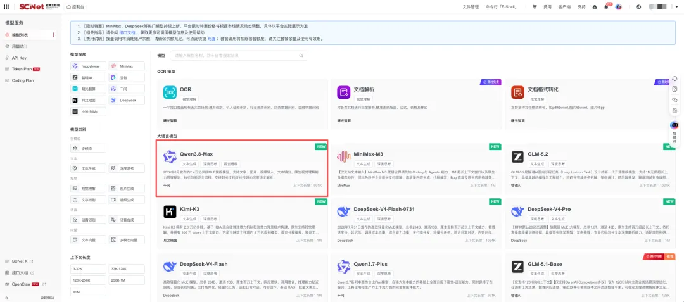The height and width of the screenshot is (302, 684).
Task: Select 多模态 model category
Action: tap(88, 149)
